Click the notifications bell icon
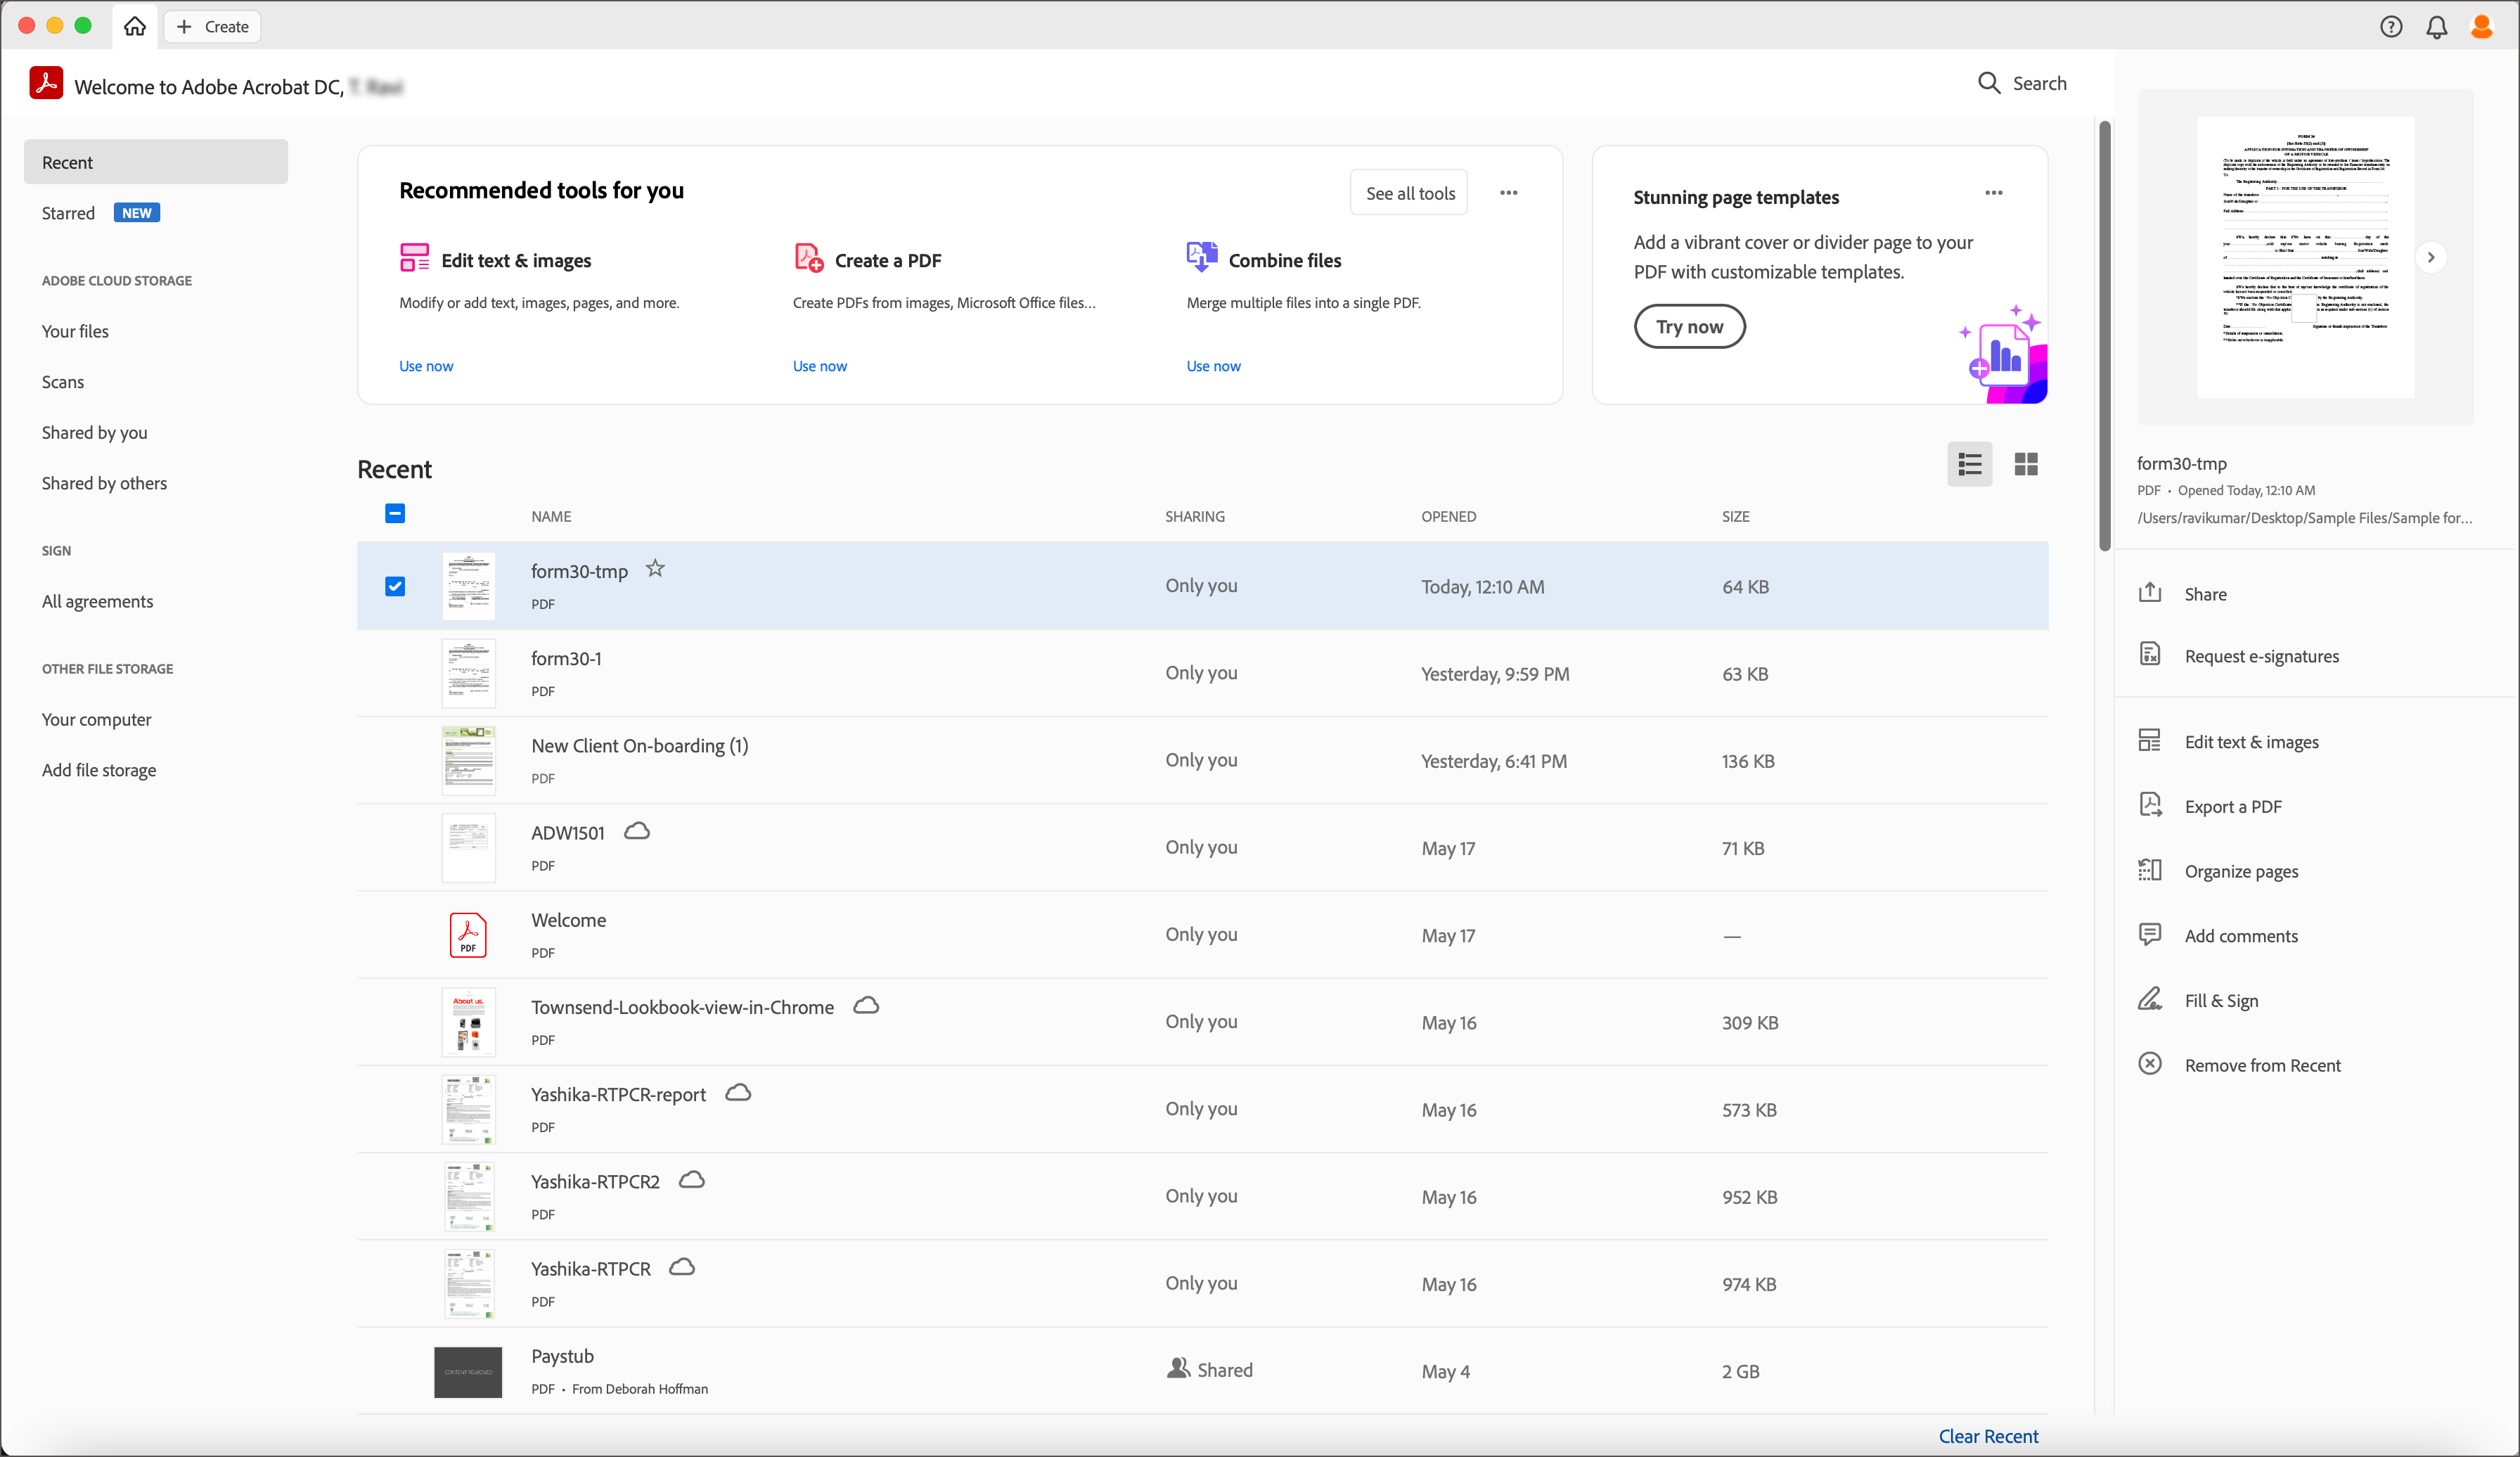 2436,27
